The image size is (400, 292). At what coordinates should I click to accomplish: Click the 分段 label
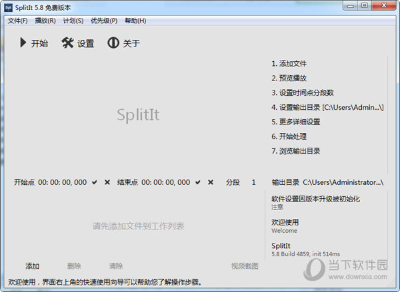233,182
